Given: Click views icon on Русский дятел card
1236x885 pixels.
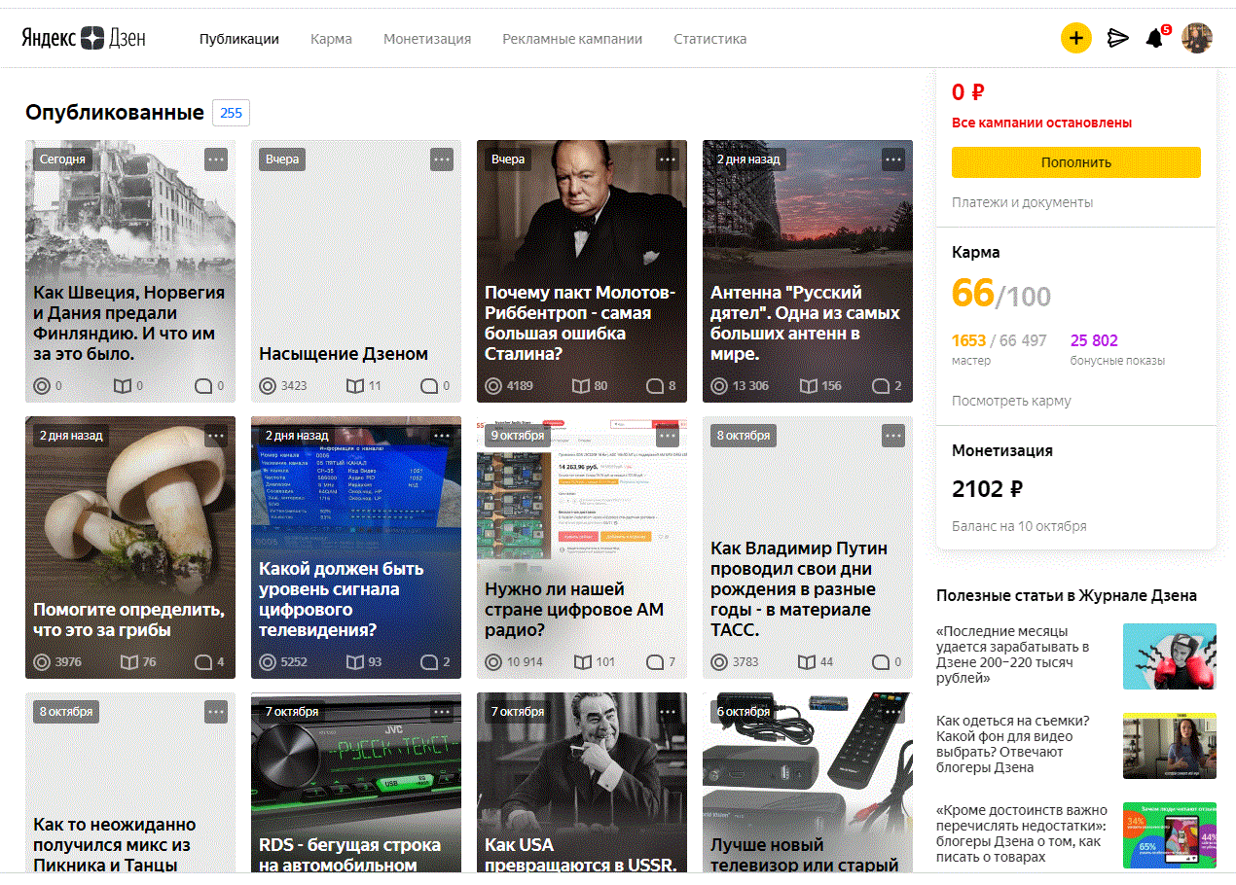Looking at the screenshot, I should click(x=719, y=386).
